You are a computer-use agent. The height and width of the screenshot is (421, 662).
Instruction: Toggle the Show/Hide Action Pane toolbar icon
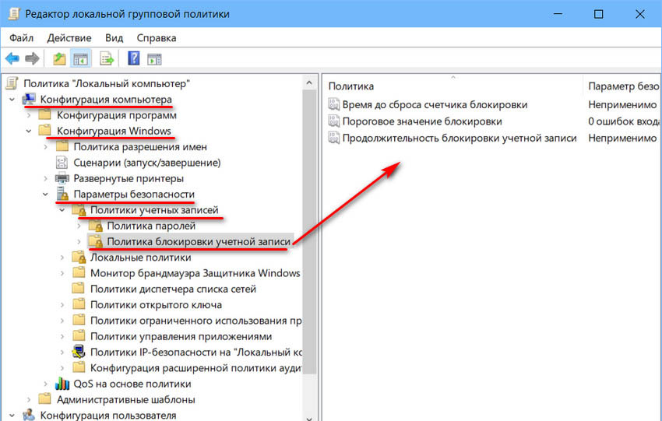154,58
